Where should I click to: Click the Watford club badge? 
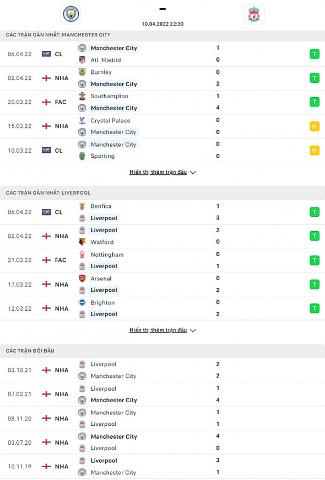pos(82,242)
